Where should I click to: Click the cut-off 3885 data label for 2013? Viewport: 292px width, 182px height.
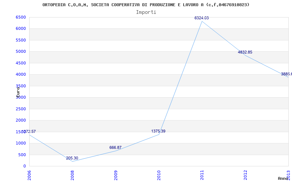[x=287, y=74]
